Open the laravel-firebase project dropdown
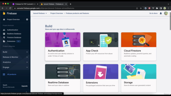 [40, 13]
